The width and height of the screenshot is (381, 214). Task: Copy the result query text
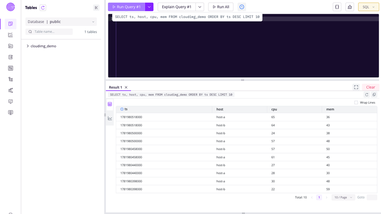374,95
